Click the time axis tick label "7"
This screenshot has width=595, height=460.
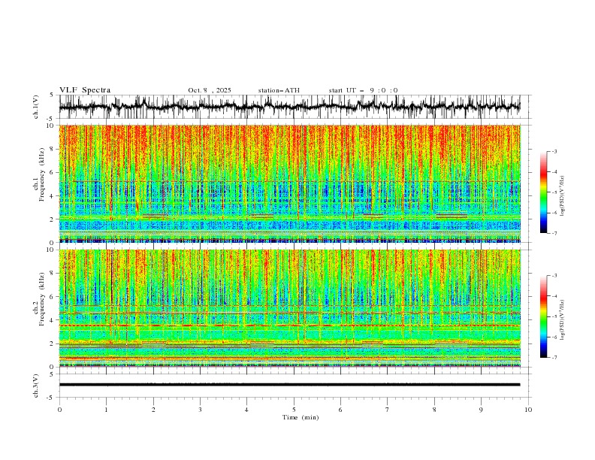click(388, 410)
